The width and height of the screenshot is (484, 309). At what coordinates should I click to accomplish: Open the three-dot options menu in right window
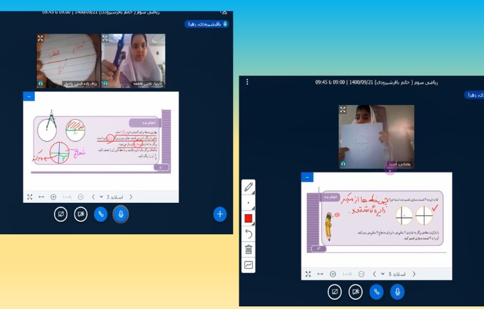(x=247, y=82)
